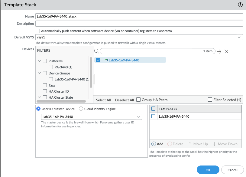Click the Move Down arrow icon

[x=214, y=144]
